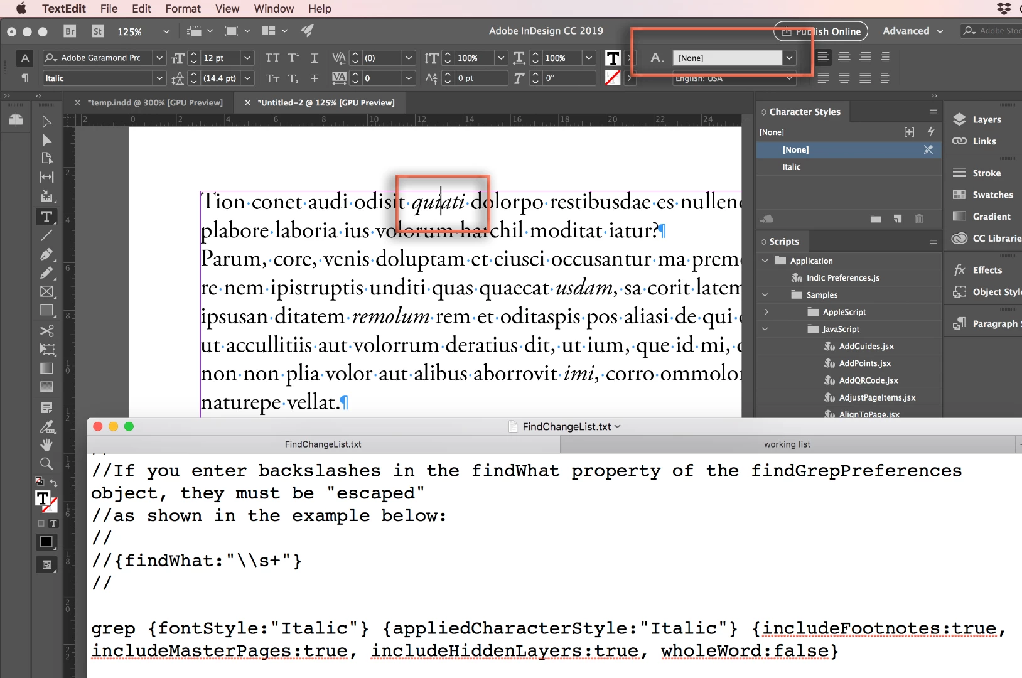Open the Format menu

[x=183, y=9]
